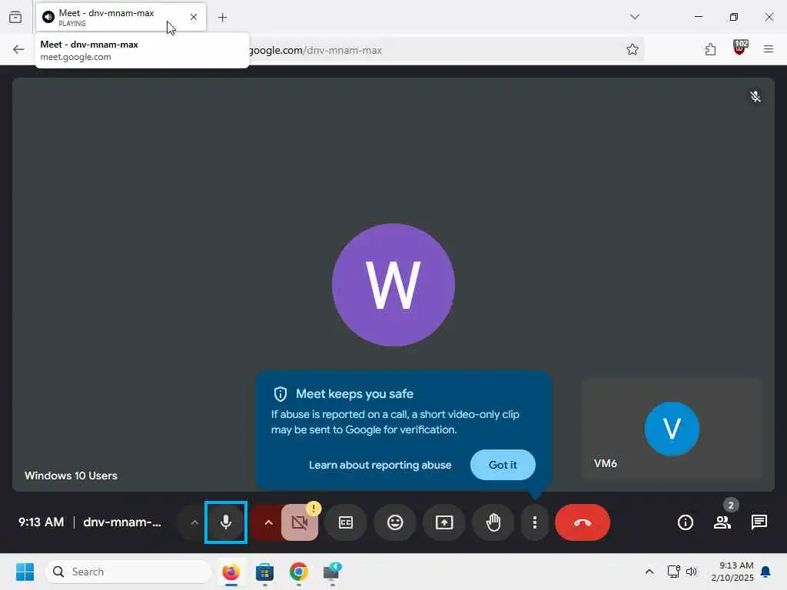Viewport: 787px width, 590px height.
Task: Open network status tray icon
Action: [x=673, y=572]
